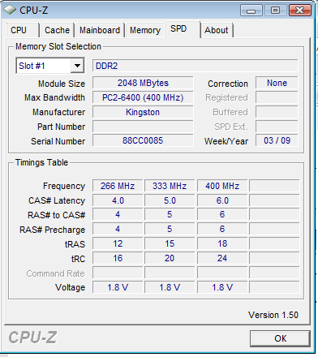Viewport: 318px width, 357px height.
Task: Click the Serial Number field 88CC0085
Action: [143, 140]
